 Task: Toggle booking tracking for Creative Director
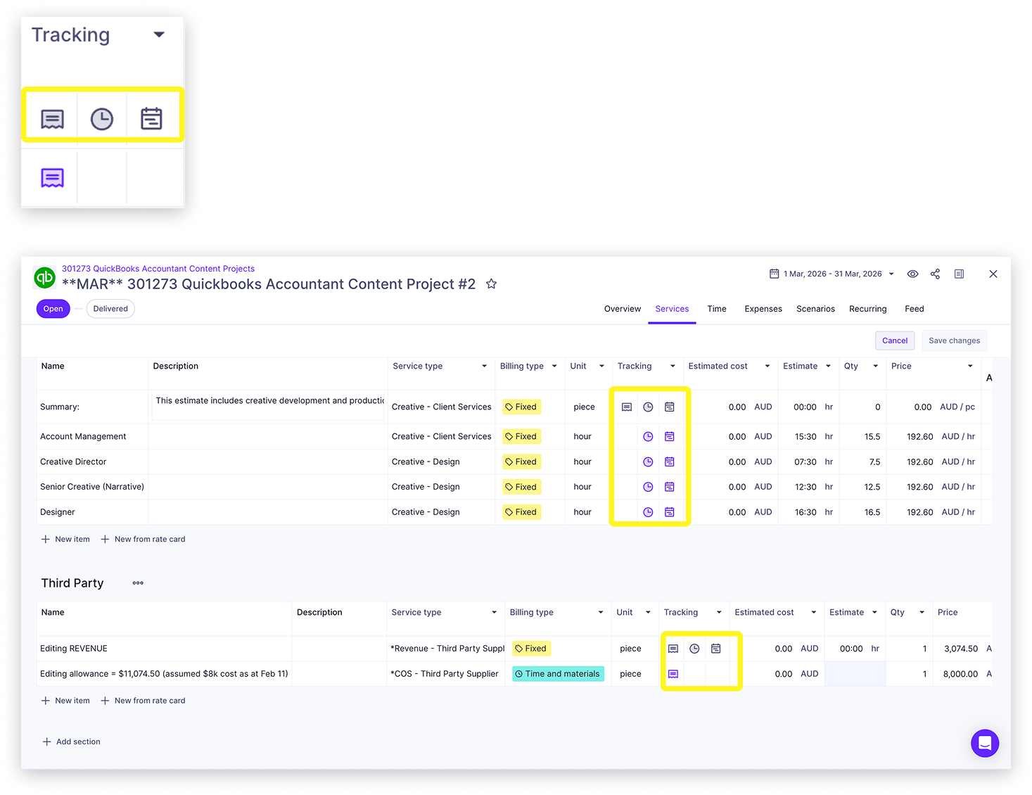(670, 462)
